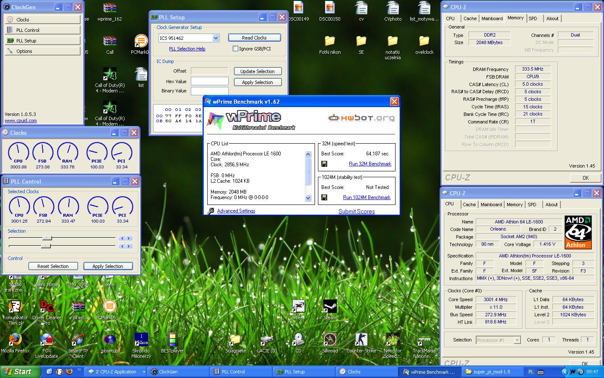Open PLL Selection Help link
Image resolution: width=604 pixels, height=378 pixels.
(187, 49)
